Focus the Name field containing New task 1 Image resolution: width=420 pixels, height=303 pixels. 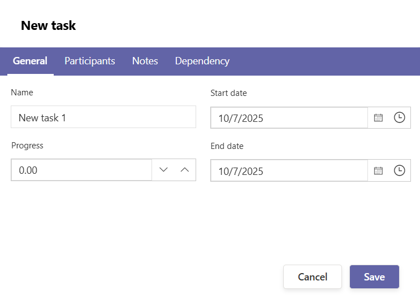point(103,117)
